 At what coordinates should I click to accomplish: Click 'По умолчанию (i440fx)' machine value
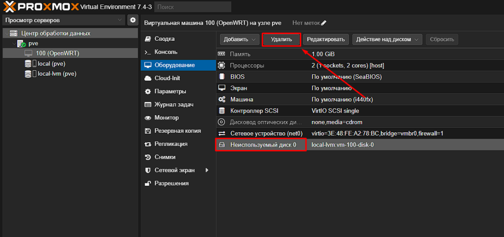(x=342, y=99)
